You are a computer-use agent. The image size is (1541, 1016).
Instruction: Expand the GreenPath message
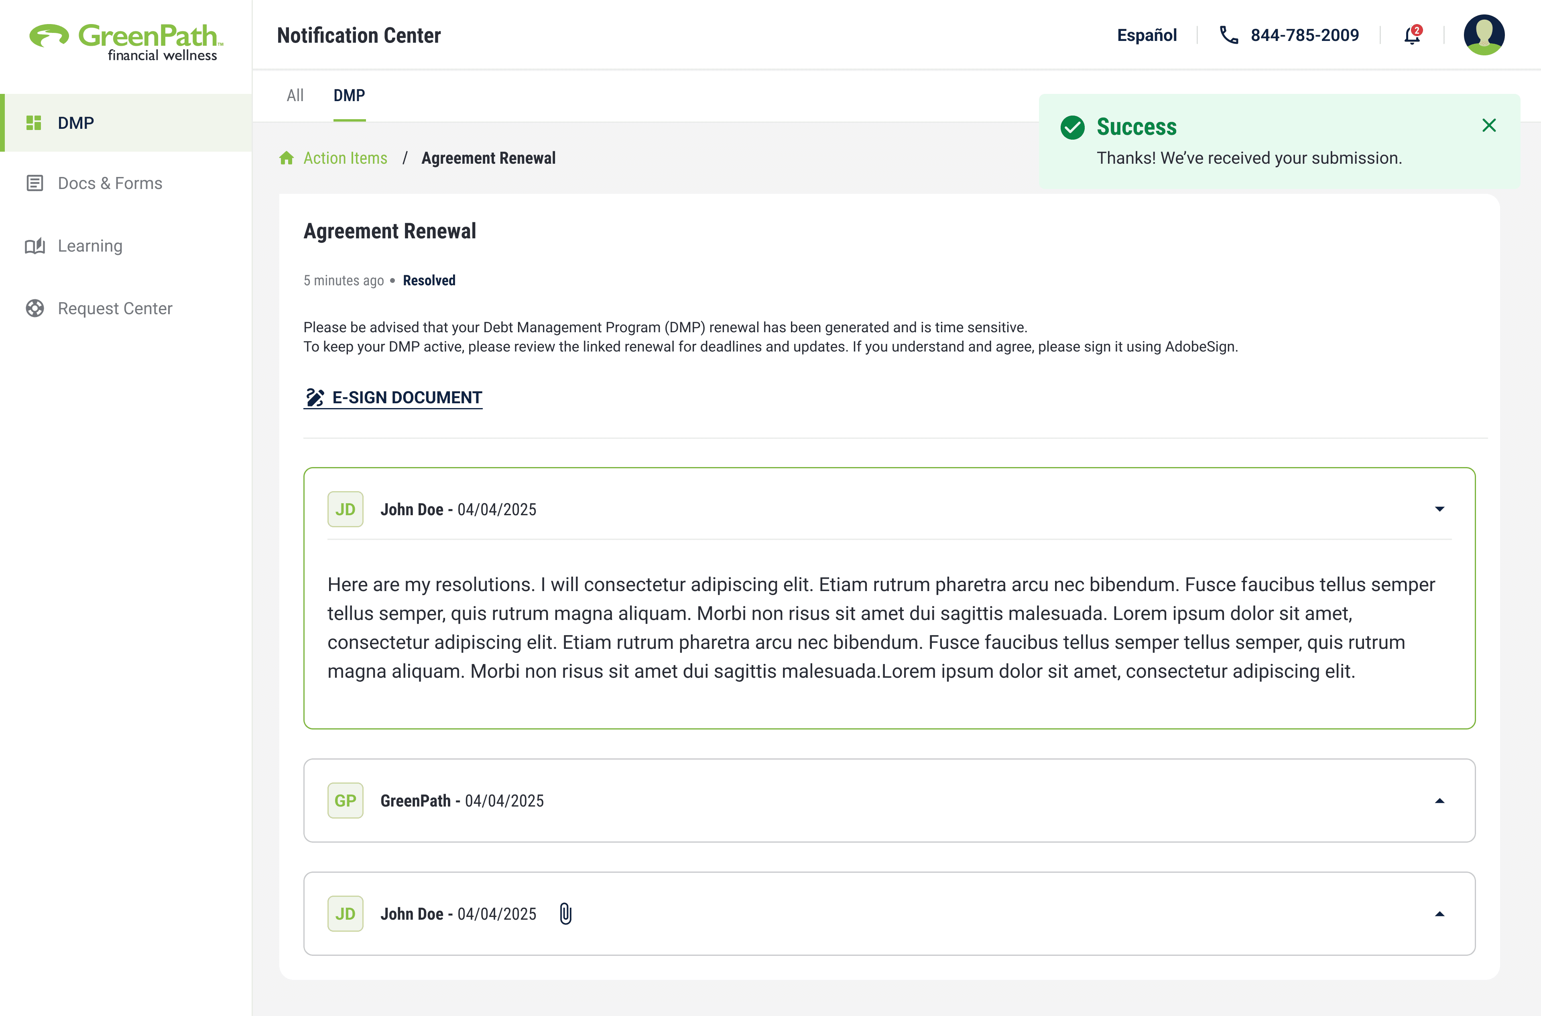pyautogui.click(x=1439, y=801)
